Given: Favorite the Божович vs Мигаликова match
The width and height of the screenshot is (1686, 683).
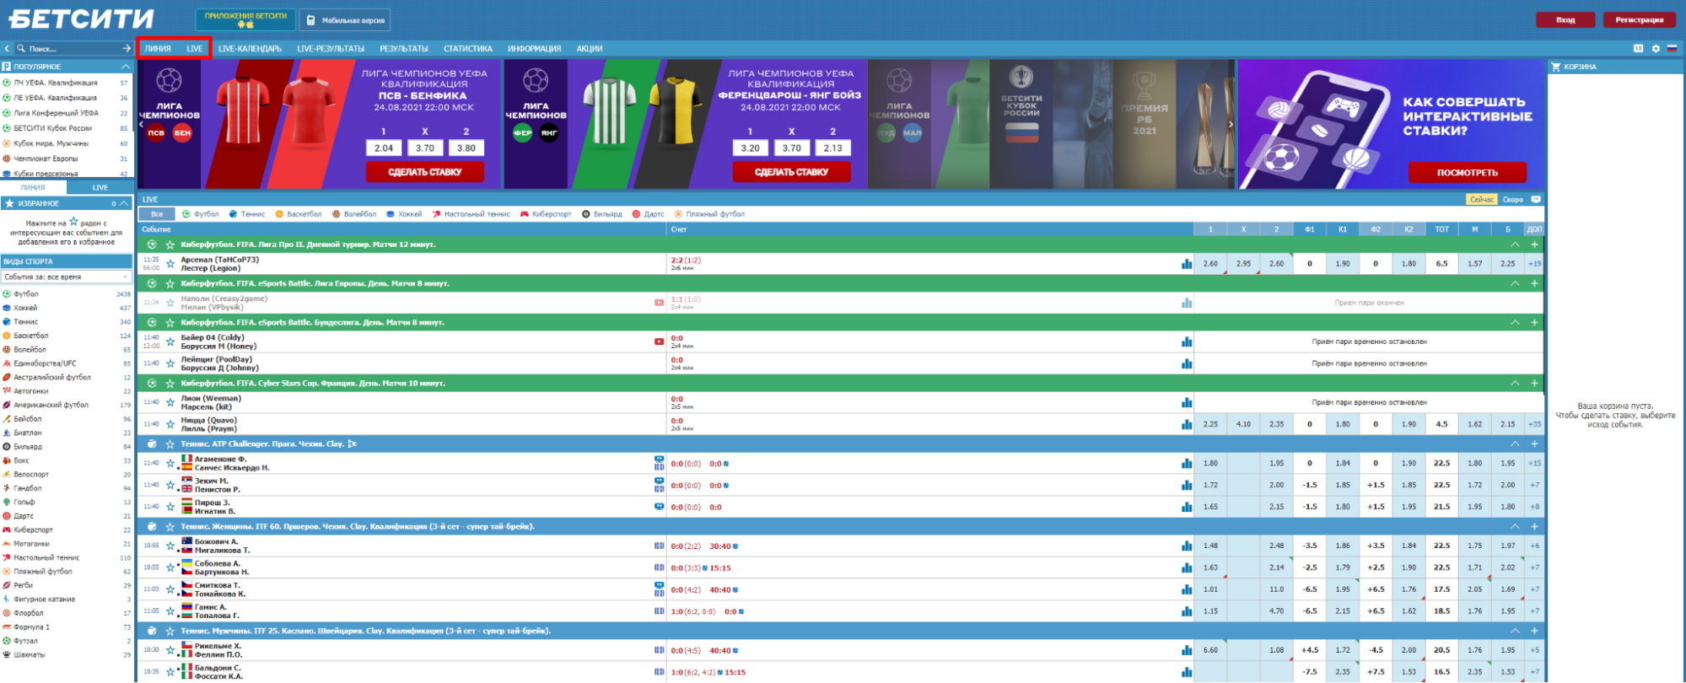Looking at the screenshot, I should [170, 546].
